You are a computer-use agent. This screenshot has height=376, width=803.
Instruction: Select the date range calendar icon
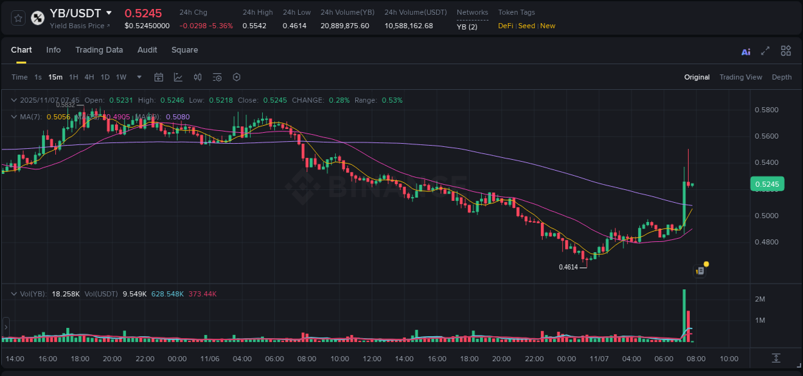pyautogui.click(x=159, y=77)
